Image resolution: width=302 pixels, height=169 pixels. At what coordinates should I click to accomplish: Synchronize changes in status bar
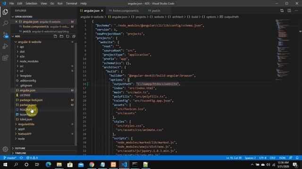[21, 158]
